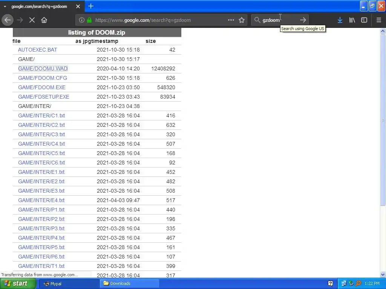
Task: Open the GAME/INTER/C4.txt link
Action: (x=41, y=144)
